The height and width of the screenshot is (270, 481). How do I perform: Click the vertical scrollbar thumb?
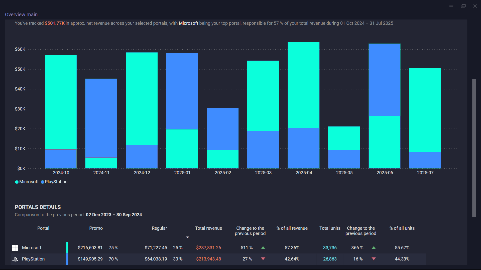tap(474, 148)
